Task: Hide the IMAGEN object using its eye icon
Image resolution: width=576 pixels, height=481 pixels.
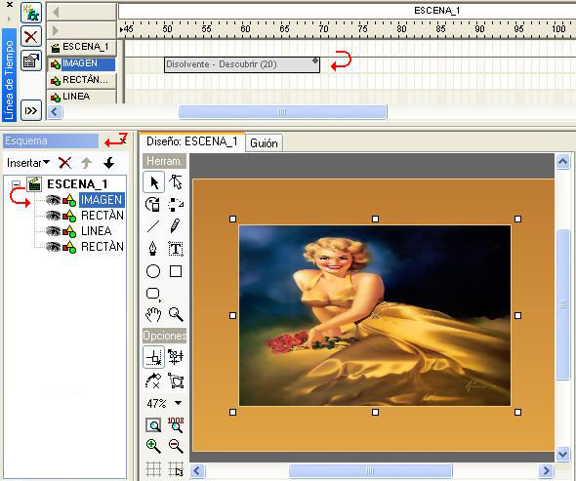Action: point(53,200)
